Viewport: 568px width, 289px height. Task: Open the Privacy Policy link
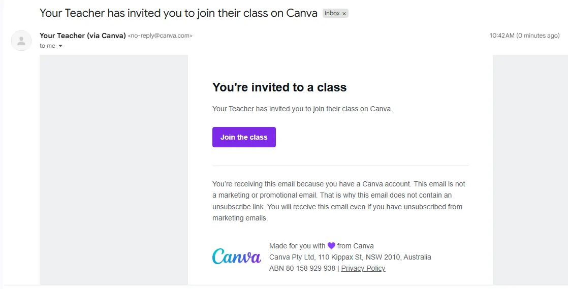tap(363, 268)
